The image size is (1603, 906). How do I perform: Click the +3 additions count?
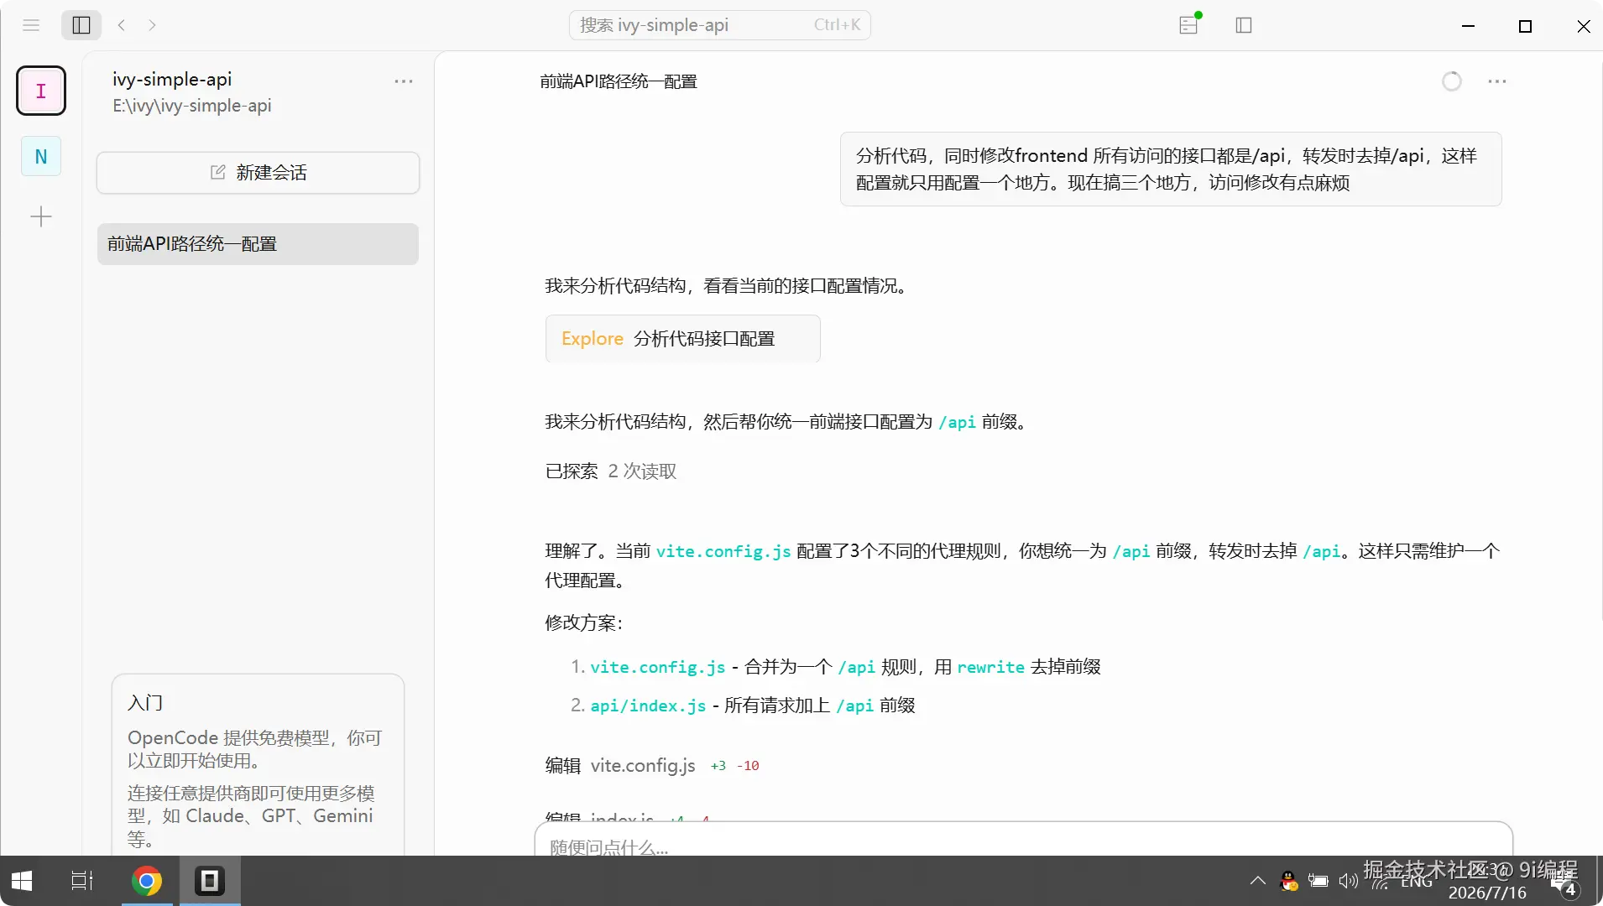click(x=718, y=766)
